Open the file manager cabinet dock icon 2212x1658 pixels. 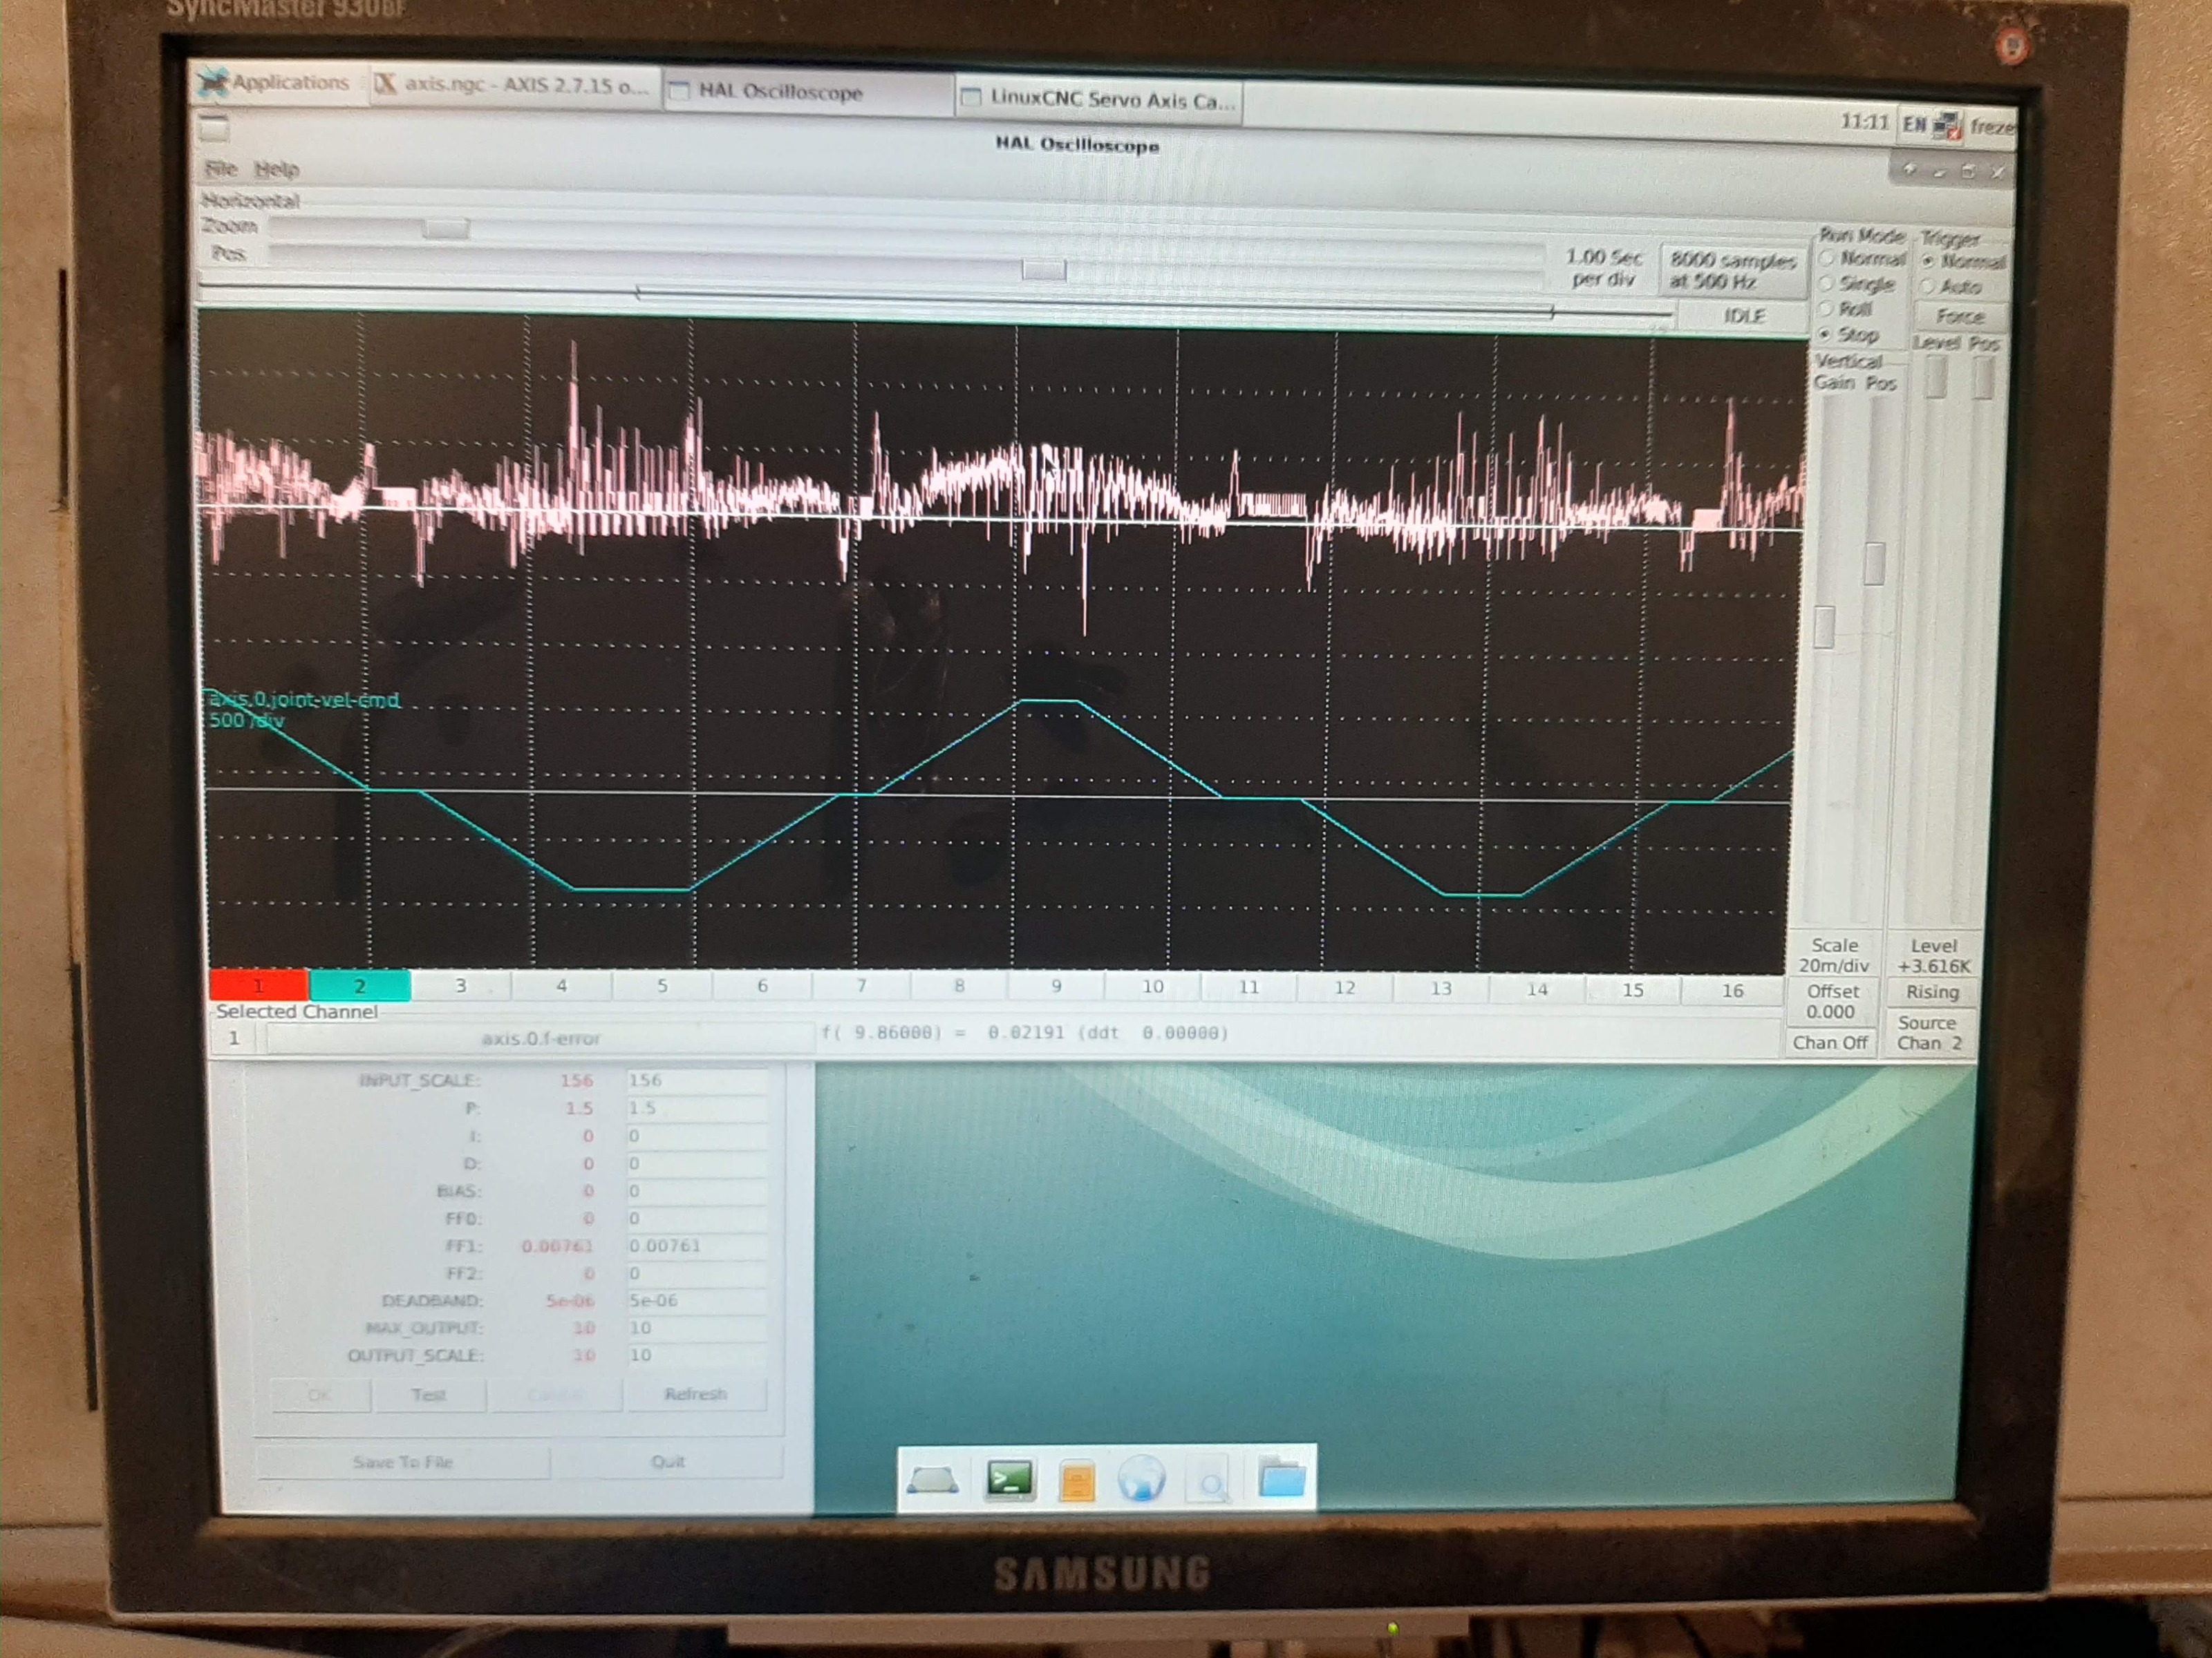click(x=1076, y=1481)
